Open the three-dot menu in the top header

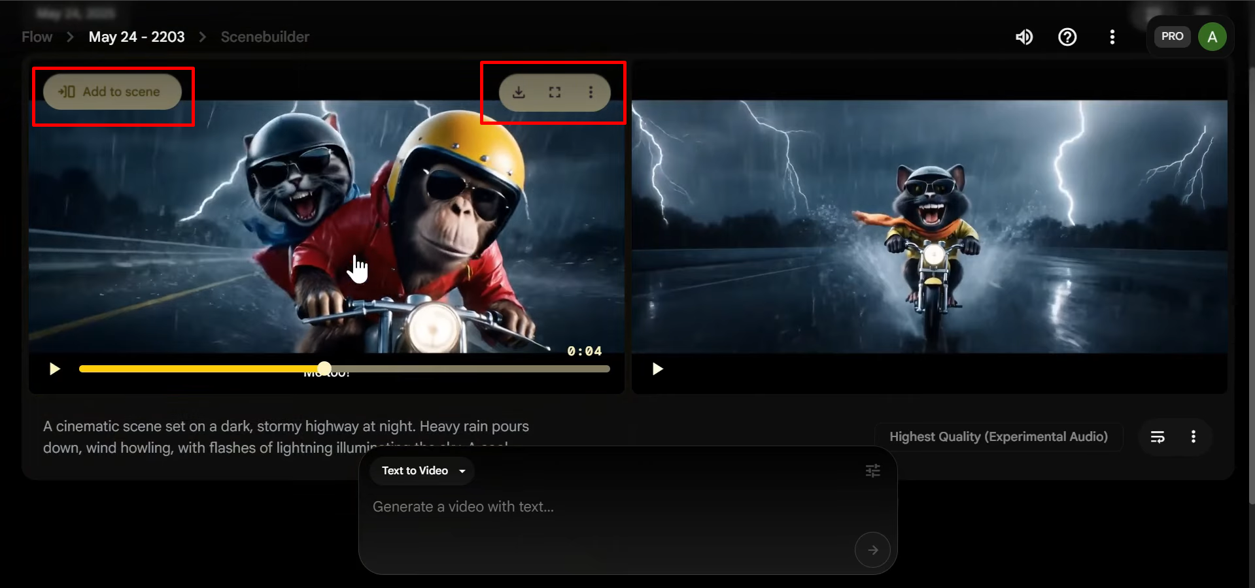point(1112,37)
